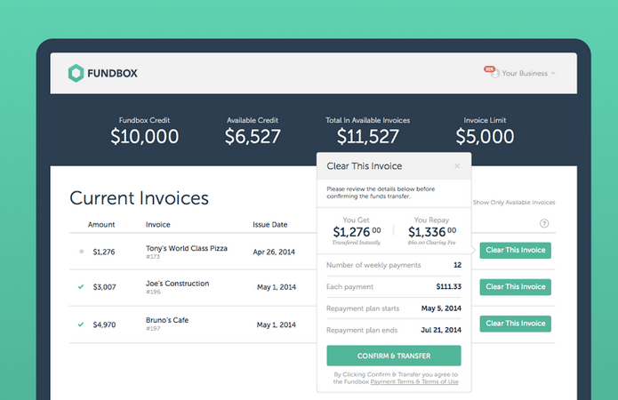
Task: Click the Fundbox hexagon logo icon
Action: (x=76, y=73)
